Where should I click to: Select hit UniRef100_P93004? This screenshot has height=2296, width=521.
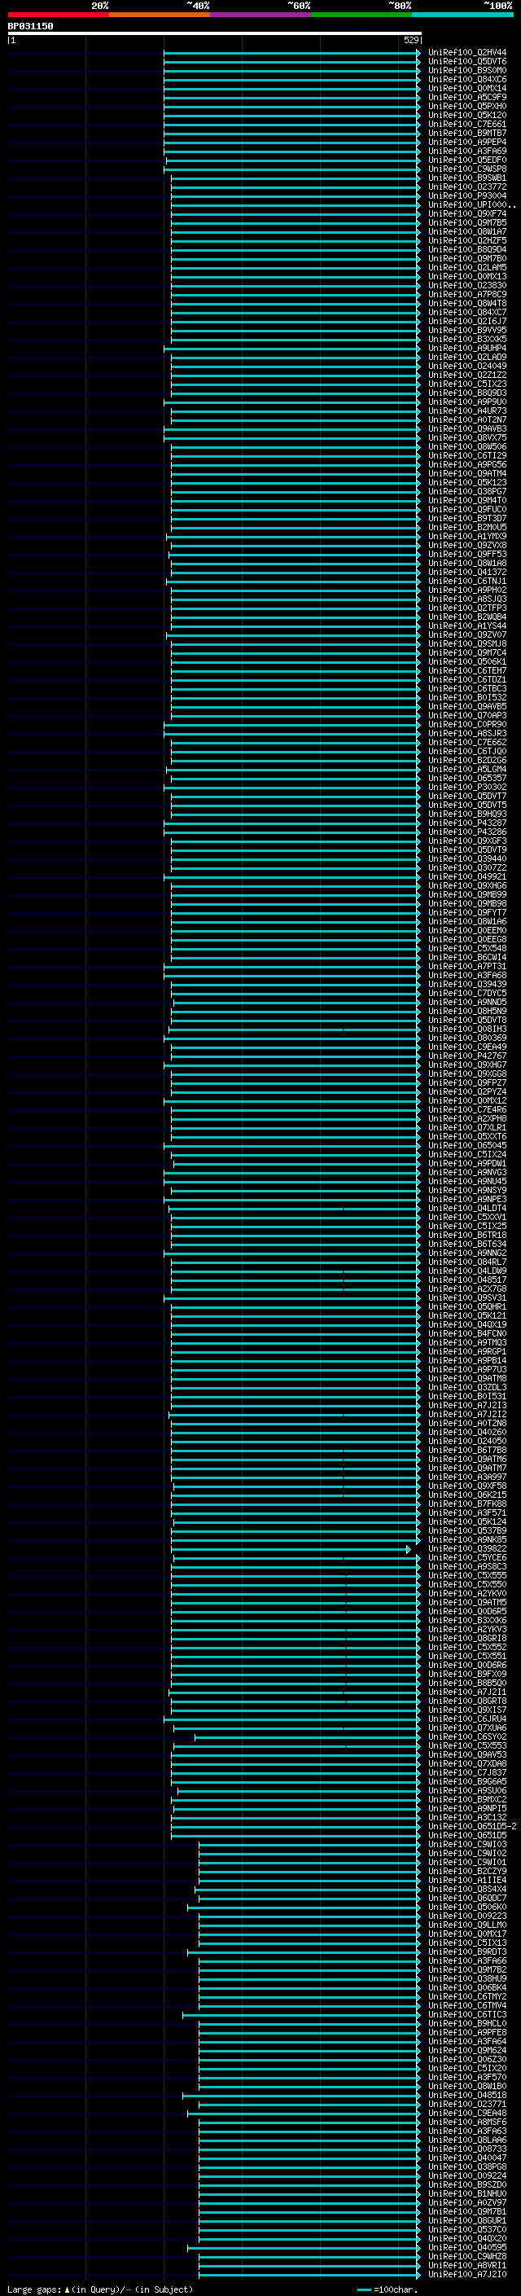pos(467,196)
